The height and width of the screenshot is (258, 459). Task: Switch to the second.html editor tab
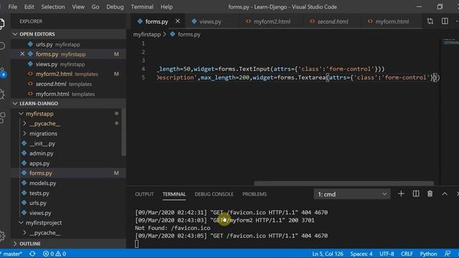click(x=333, y=21)
